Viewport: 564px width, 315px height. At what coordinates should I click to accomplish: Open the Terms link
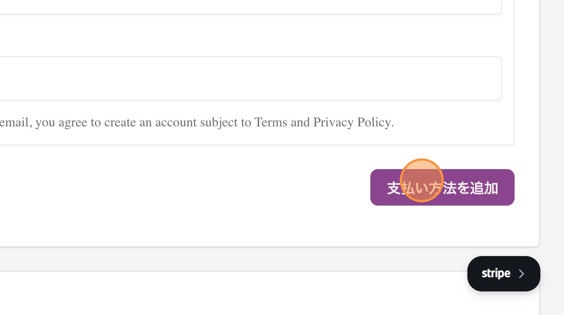point(271,122)
